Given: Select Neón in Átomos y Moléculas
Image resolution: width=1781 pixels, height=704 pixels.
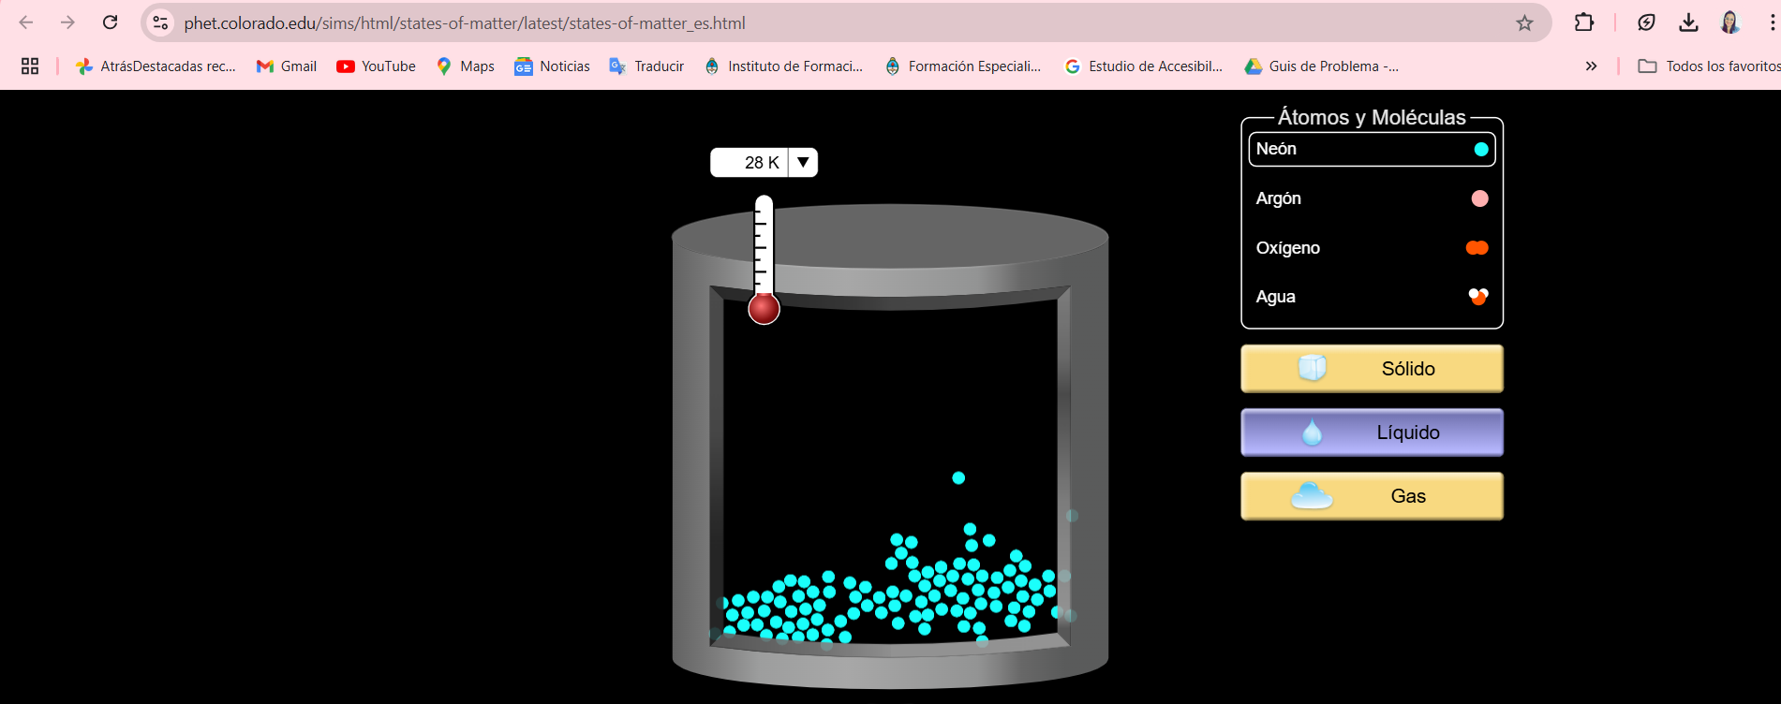Looking at the screenshot, I should coord(1371,150).
